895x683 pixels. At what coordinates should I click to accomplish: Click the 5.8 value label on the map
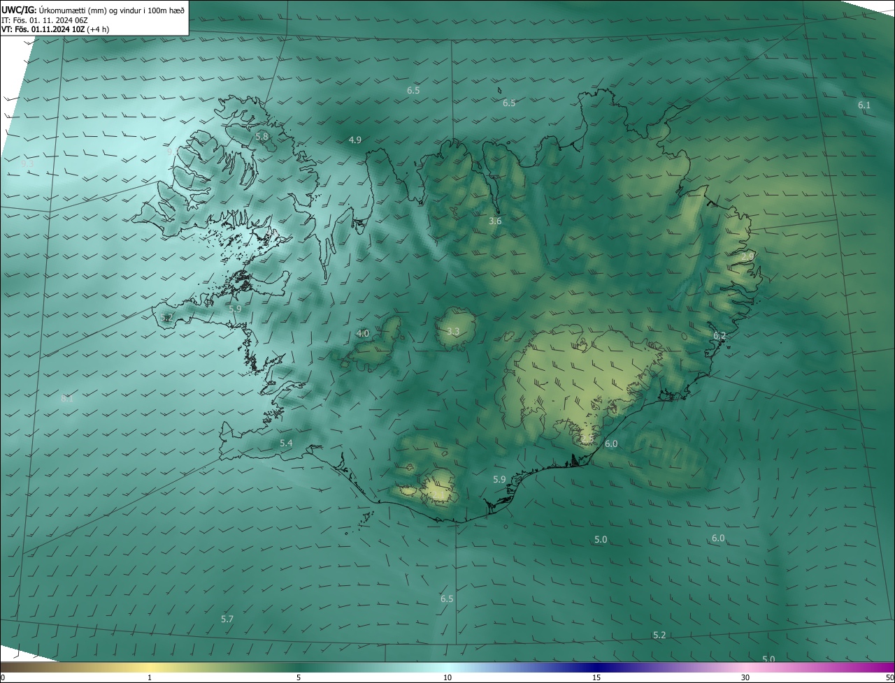[262, 136]
